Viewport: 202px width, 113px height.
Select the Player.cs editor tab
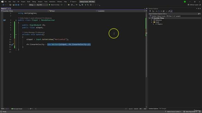(x=4, y=8)
